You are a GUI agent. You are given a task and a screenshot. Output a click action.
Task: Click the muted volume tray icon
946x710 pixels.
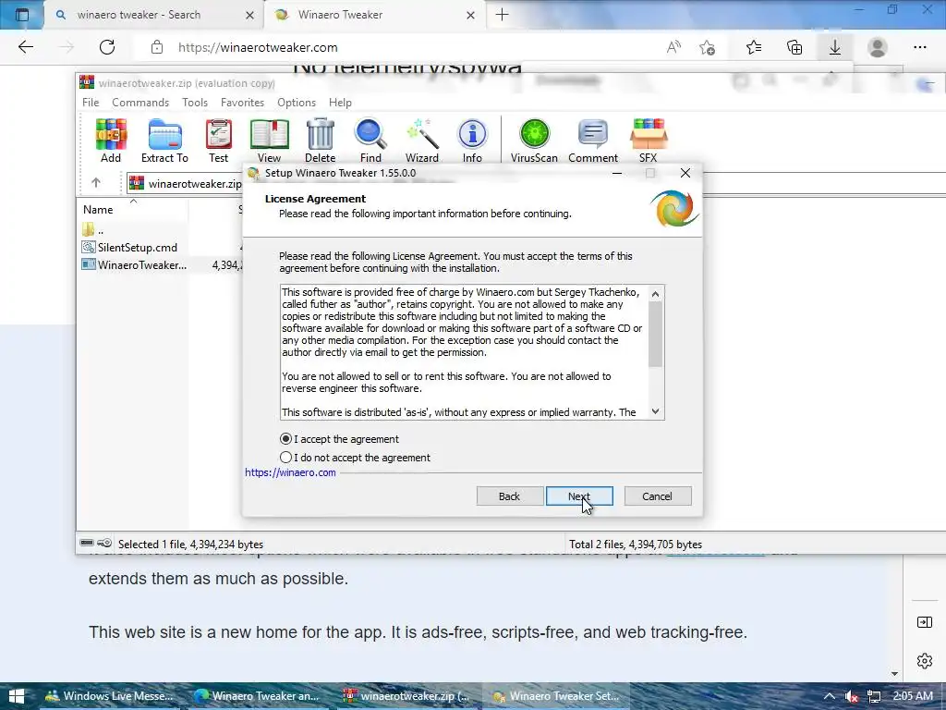851,697
